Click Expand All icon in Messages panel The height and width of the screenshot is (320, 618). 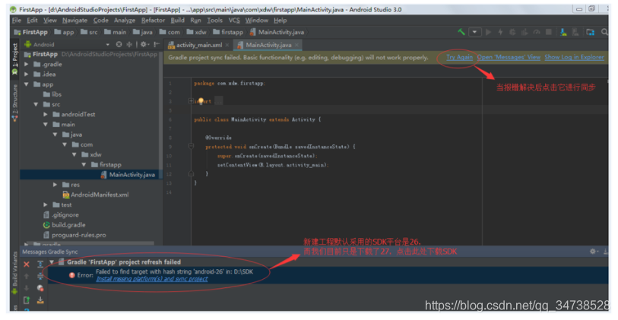pyautogui.click(x=40, y=264)
